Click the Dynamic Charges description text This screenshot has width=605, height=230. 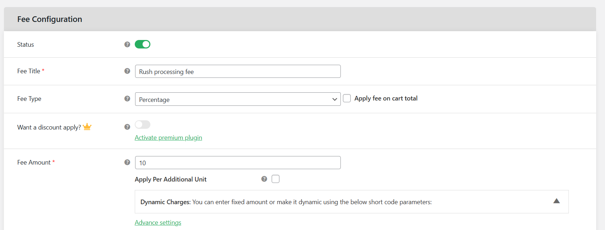click(286, 202)
